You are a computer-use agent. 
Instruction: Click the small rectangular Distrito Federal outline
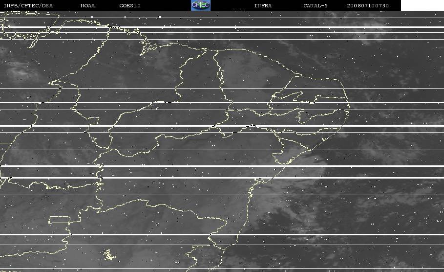[x=59, y=220]
